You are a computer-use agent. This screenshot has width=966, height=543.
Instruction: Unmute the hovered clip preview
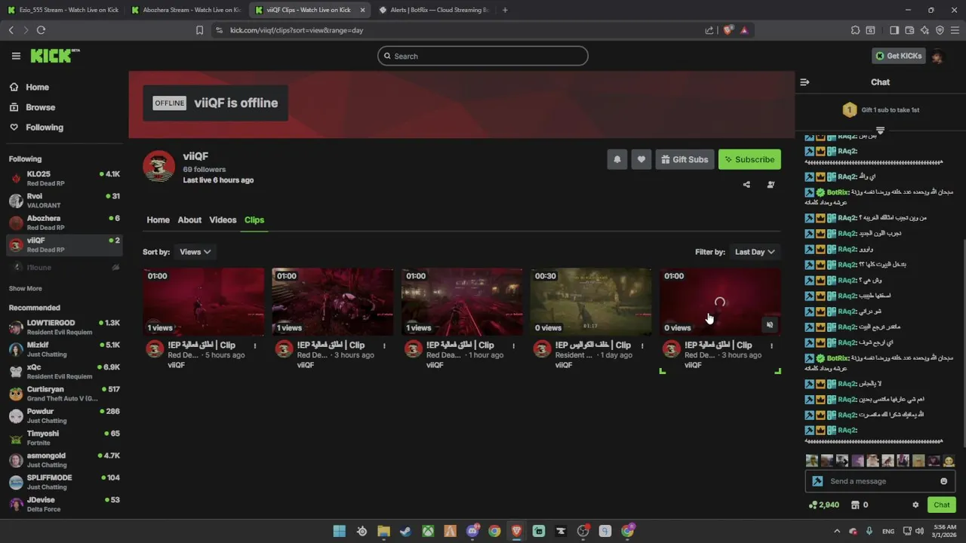[x=770, y=325]
